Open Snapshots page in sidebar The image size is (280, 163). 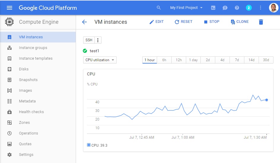tap(38, 80)
